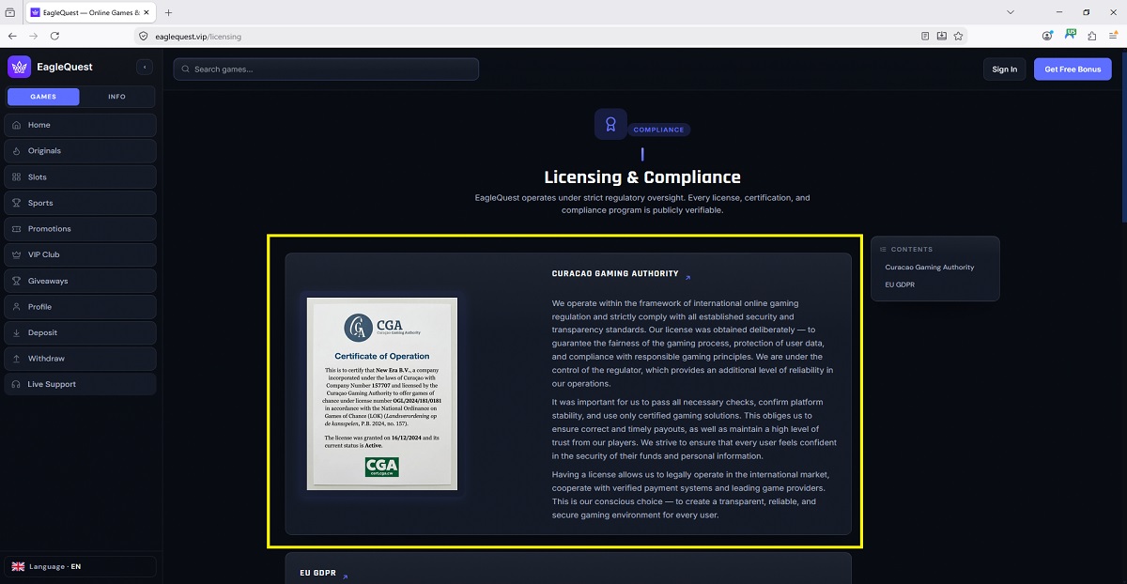Bookmark this page with the star icon
Viewport: 1127px width, 584px height.
(959, 36)
